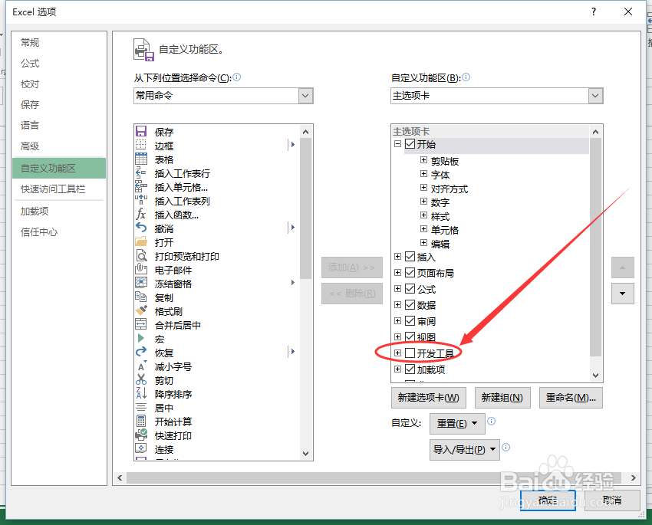Uncheck the 视图 tab checkbox
The height and width of the screenshot is (525, 652).
point(410,336)
